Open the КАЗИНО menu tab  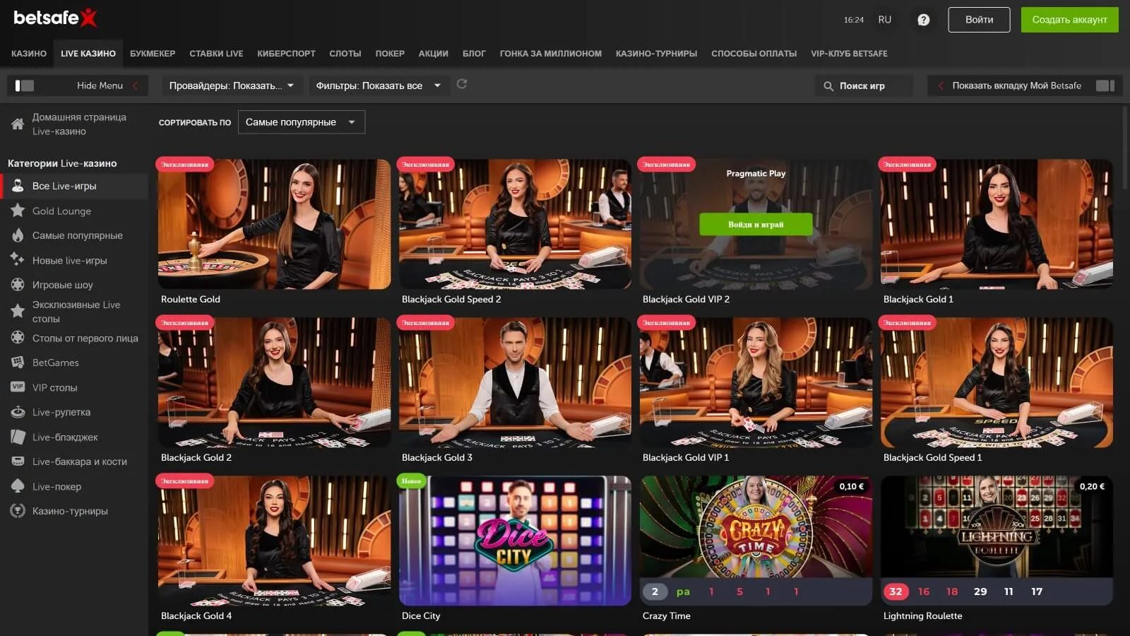(29, 54)
